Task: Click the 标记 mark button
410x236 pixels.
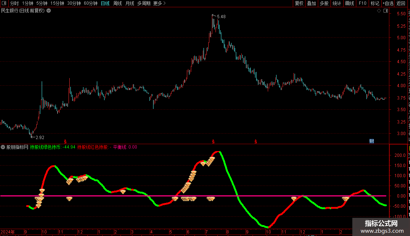Action: click(x=375, y=3)
